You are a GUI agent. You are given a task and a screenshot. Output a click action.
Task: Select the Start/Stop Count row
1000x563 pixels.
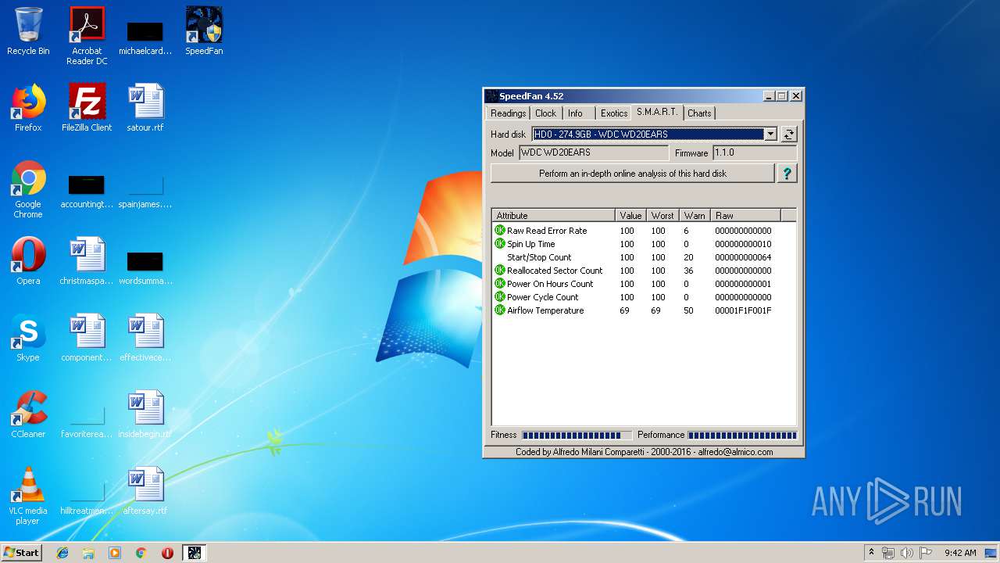click(x=644, y=257)
